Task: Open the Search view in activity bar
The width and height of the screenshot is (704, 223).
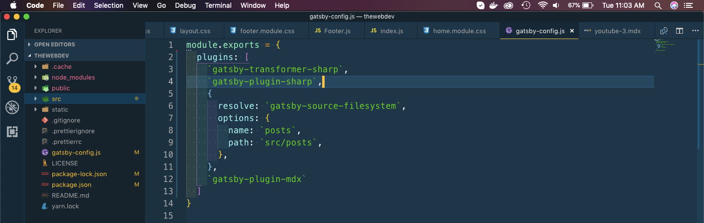Action: [x=12, y=59]
